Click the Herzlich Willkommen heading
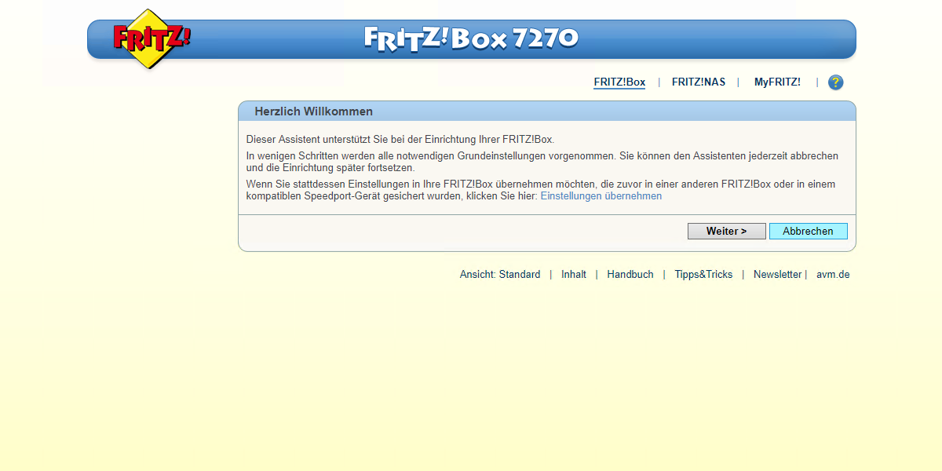Image resolution: width=942 pixels, height=471 pixels. (x=314, y=111)
